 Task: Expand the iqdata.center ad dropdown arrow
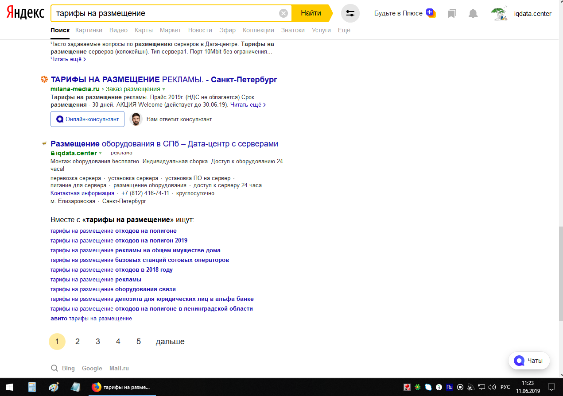pyautogui.click(x=100, y=154)
